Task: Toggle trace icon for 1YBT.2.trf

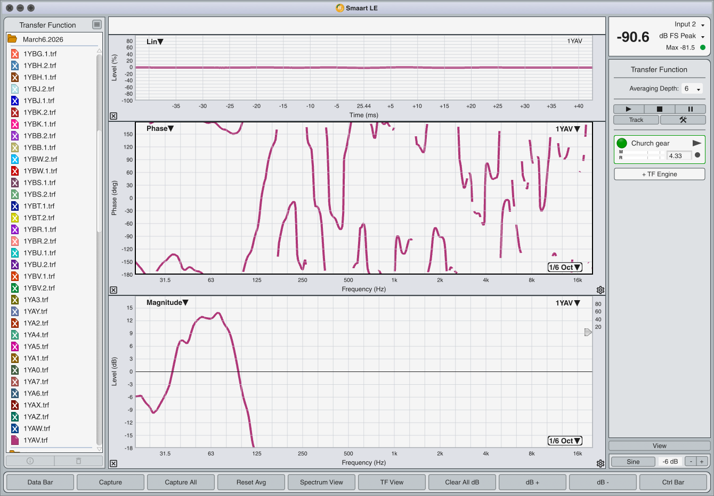Action: pyautogui.click(x=15, y=218)
